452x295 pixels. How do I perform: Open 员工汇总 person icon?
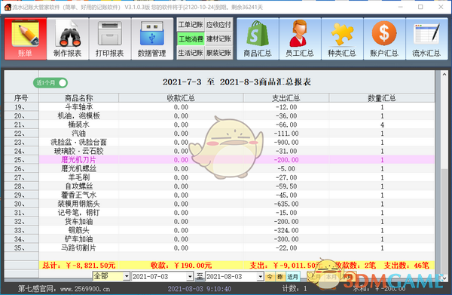coord(300,38)
